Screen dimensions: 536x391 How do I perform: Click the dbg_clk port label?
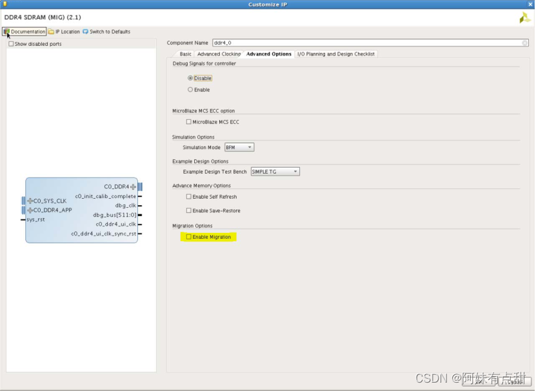pos(126,206)
